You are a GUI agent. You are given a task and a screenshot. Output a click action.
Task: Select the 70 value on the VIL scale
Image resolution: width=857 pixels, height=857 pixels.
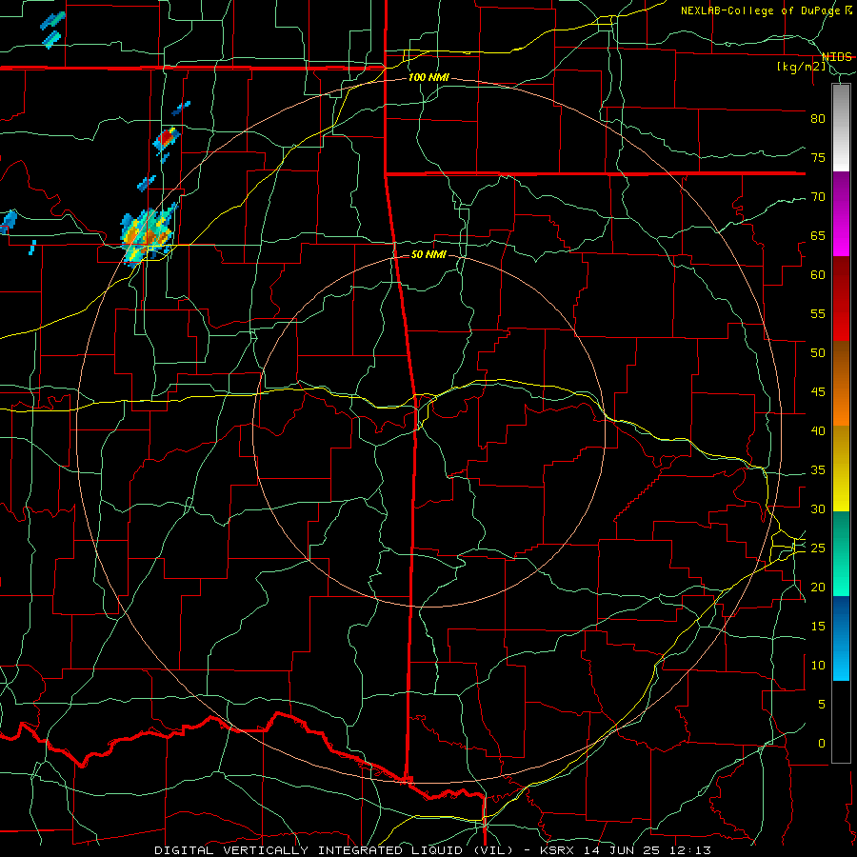(x=818, y=197)
